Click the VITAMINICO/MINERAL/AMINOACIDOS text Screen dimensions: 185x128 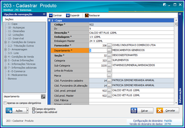(x=134, y=65)
